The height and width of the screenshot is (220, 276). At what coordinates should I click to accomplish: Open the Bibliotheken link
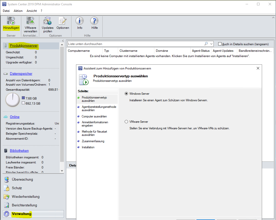point(19,151)
